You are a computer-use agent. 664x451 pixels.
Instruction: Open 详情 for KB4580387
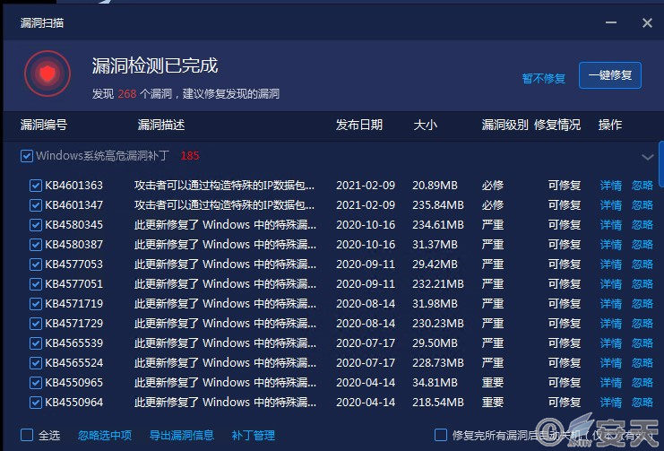point(610,245)
